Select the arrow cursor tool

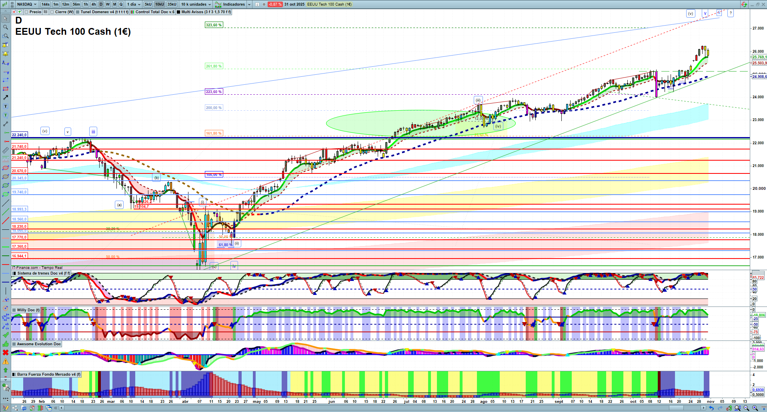[6, 18]
